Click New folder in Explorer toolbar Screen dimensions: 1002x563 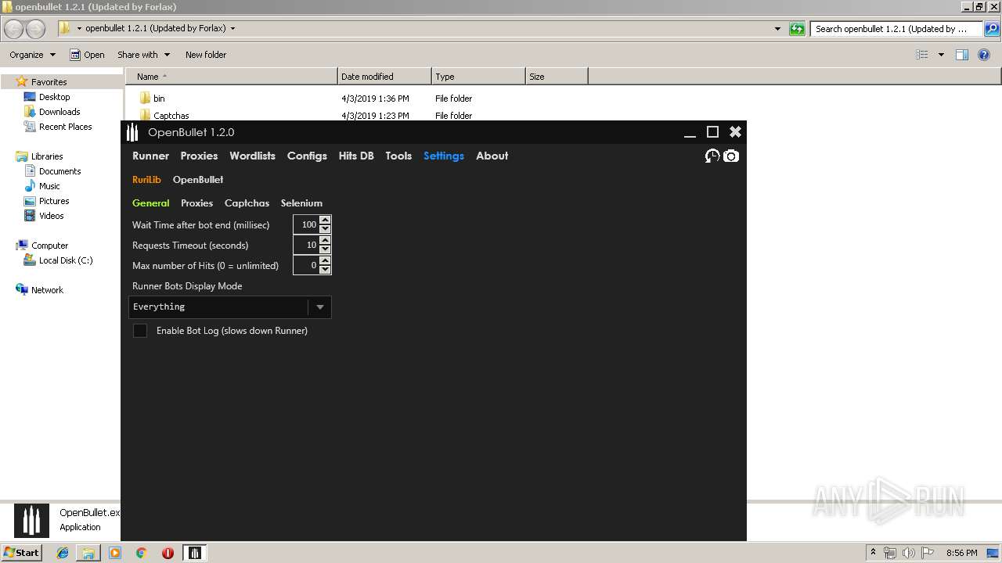point(206,55)
